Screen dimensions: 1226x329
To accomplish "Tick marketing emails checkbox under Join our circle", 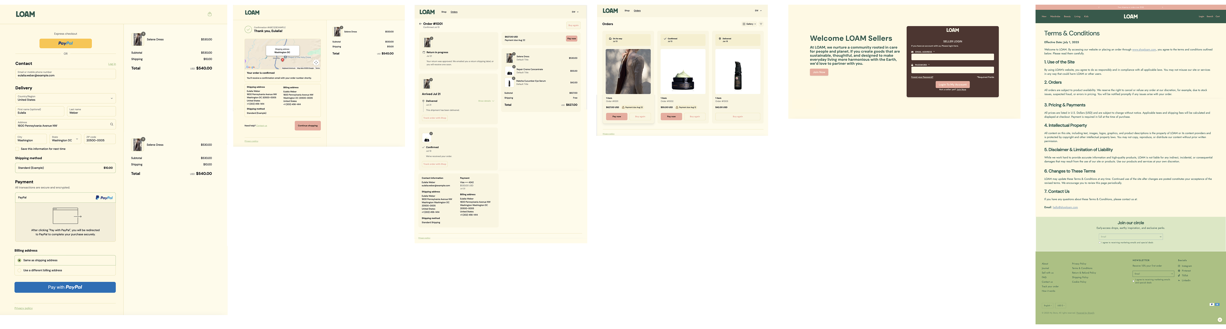I will click(x=1100, y=243).
